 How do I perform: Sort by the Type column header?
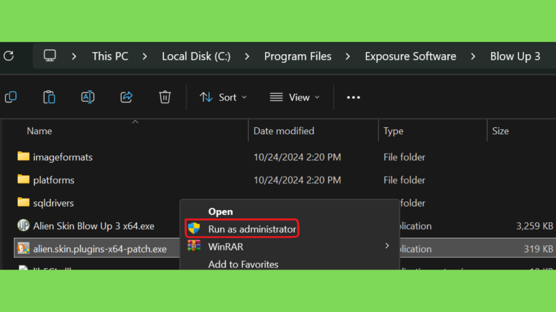393,131
